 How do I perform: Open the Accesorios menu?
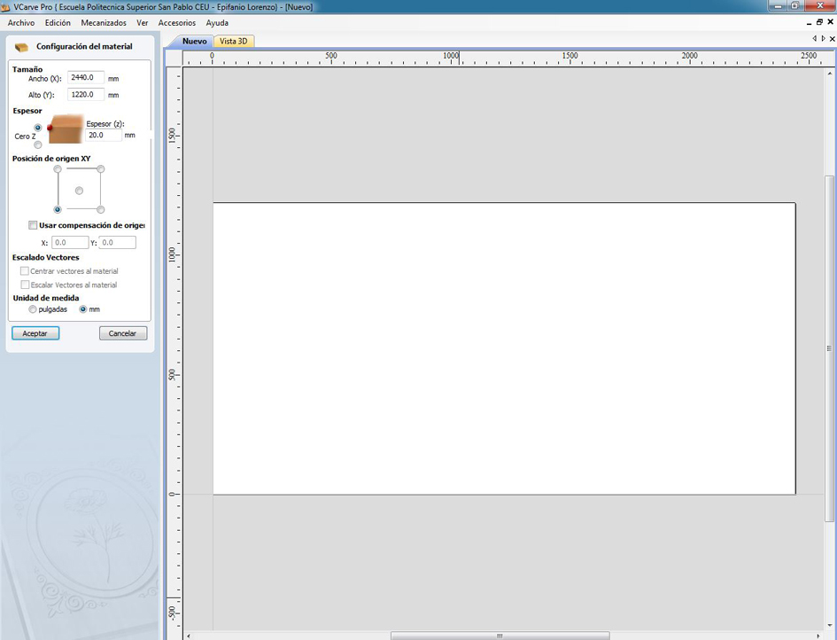click(x=176, y=23)
